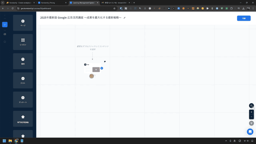Select the レッスン (Lesson) element card
The image size is (256, 144).
23,42
